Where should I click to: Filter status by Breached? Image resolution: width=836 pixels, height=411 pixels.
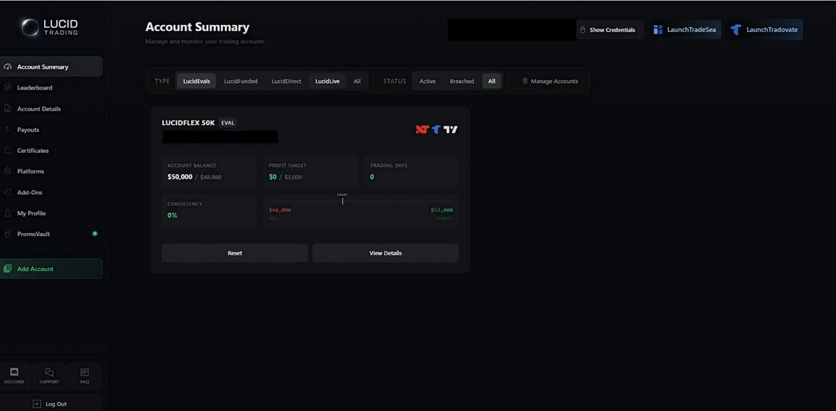[x=462, y=81]
